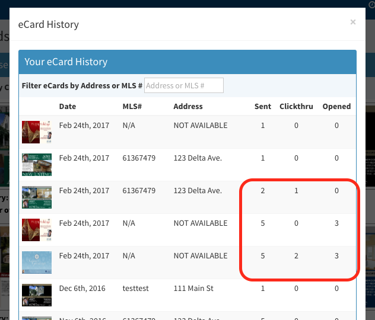Select the 111 Main St address cell
Screen dimensions: 375x320
(193, 288)
